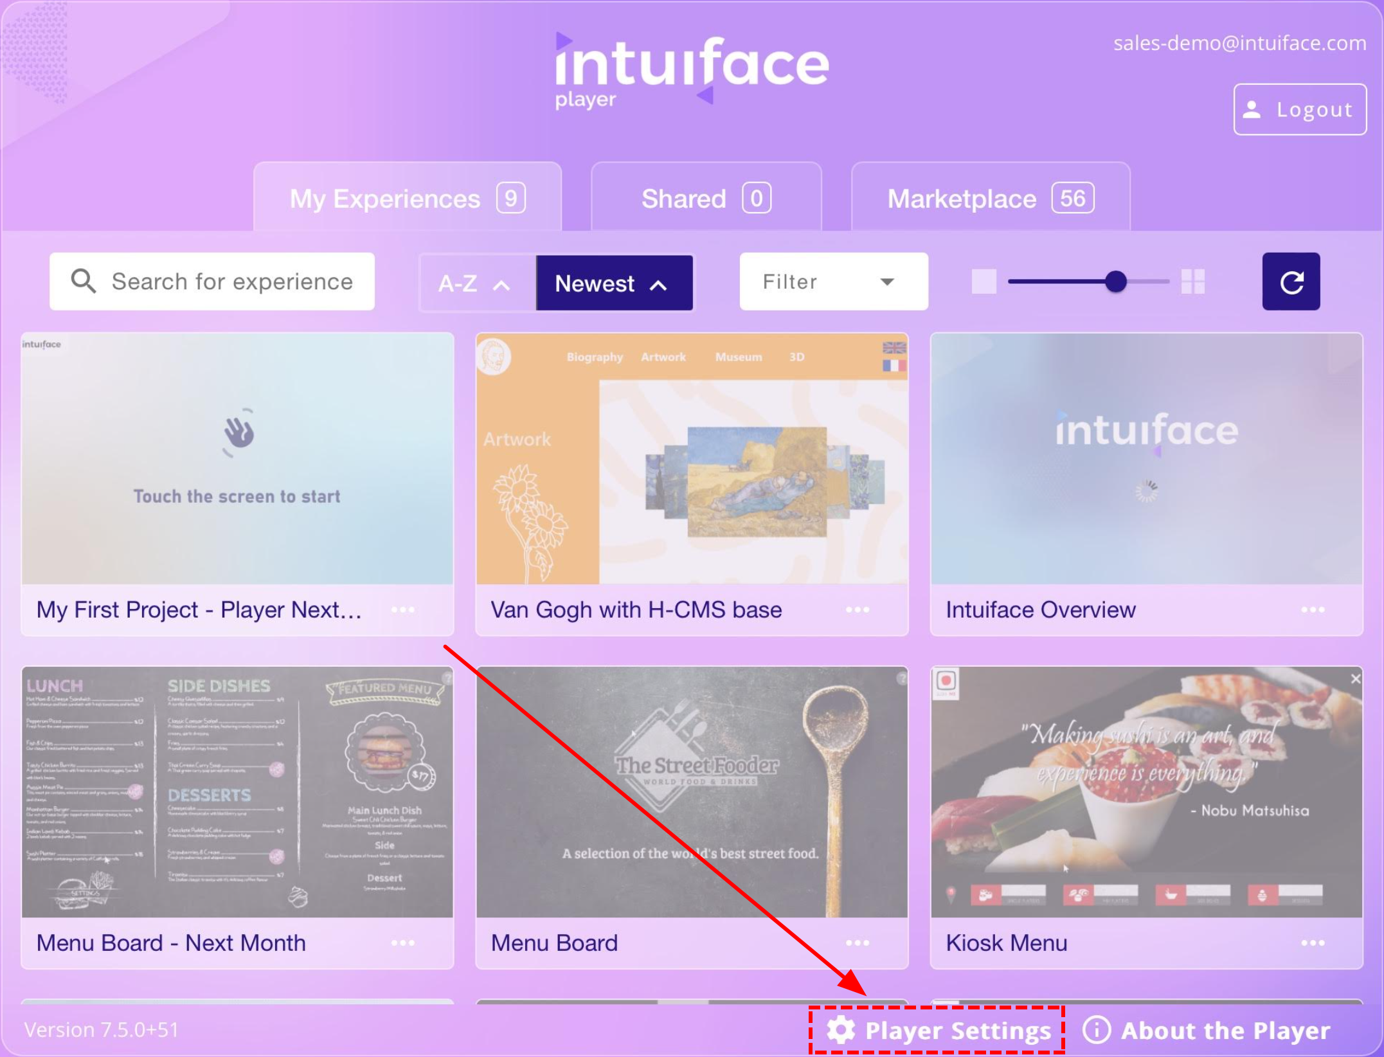Click the magnifier icon in search box
This screenshot has width=1384, height=1057.
(84, 282)
